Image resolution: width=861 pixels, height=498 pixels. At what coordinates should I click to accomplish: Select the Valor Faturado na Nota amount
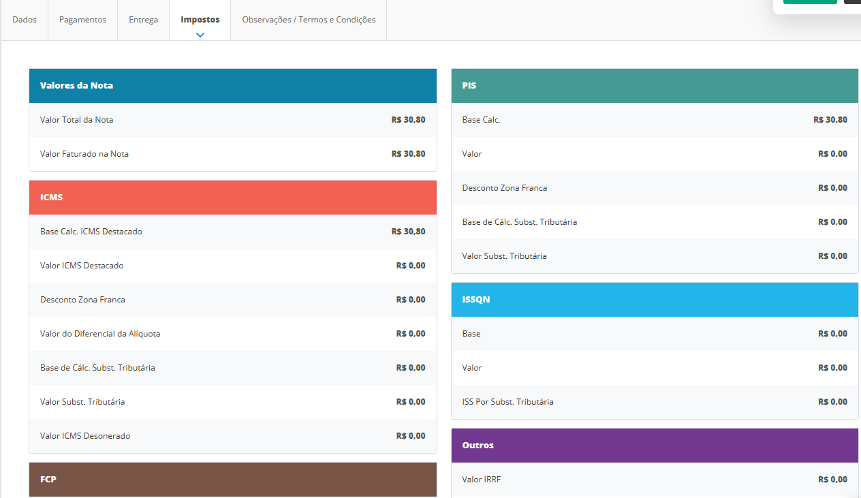click(408, 154)
